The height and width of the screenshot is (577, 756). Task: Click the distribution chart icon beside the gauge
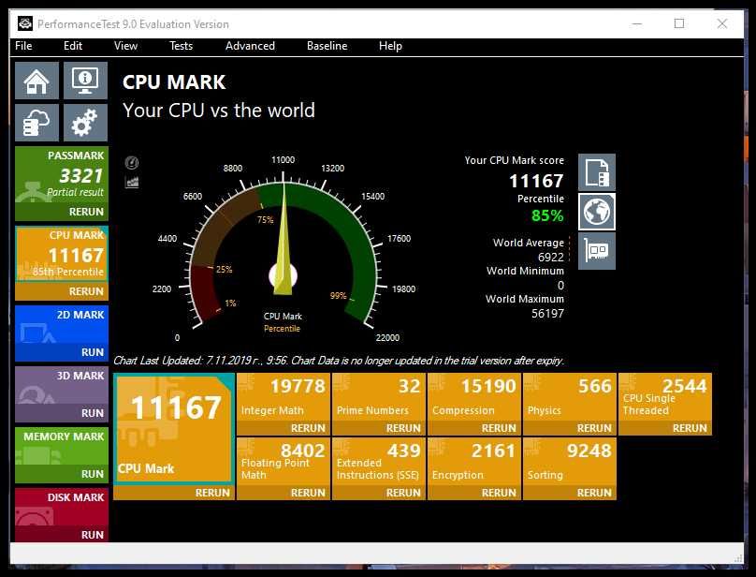pos(132,182)
